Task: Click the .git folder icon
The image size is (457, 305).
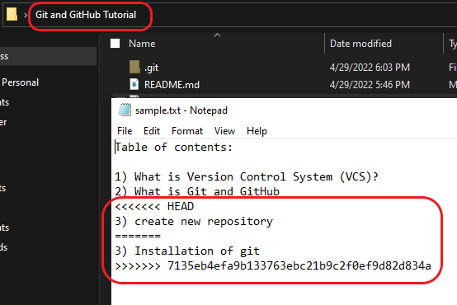Action: [x=134, y=67]
